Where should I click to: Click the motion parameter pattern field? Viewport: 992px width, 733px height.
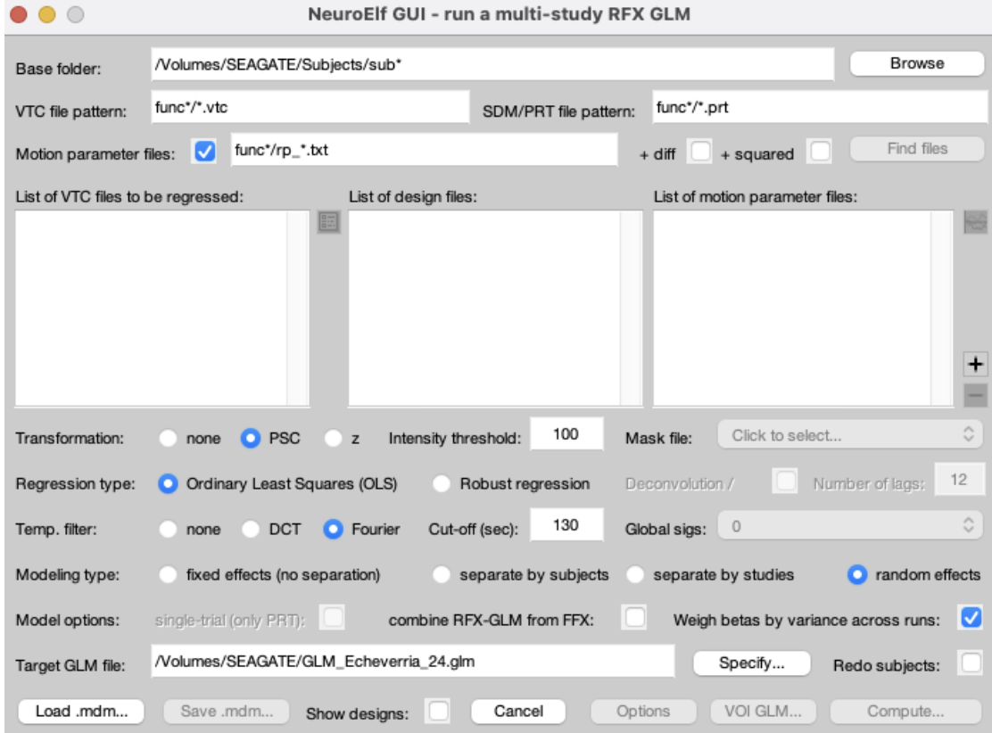click(424, 150)
